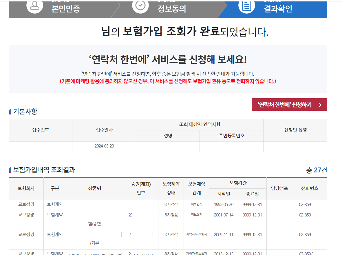Click the 보험기간 column header

(x=238, y=183)
